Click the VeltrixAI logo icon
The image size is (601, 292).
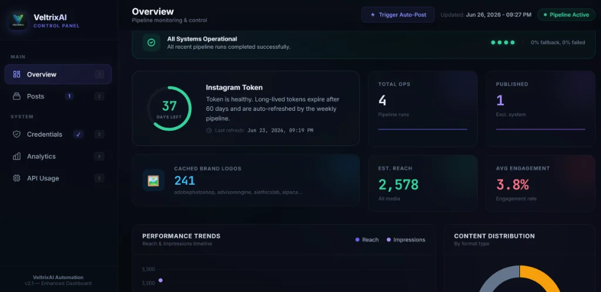(x=18, y=21)
